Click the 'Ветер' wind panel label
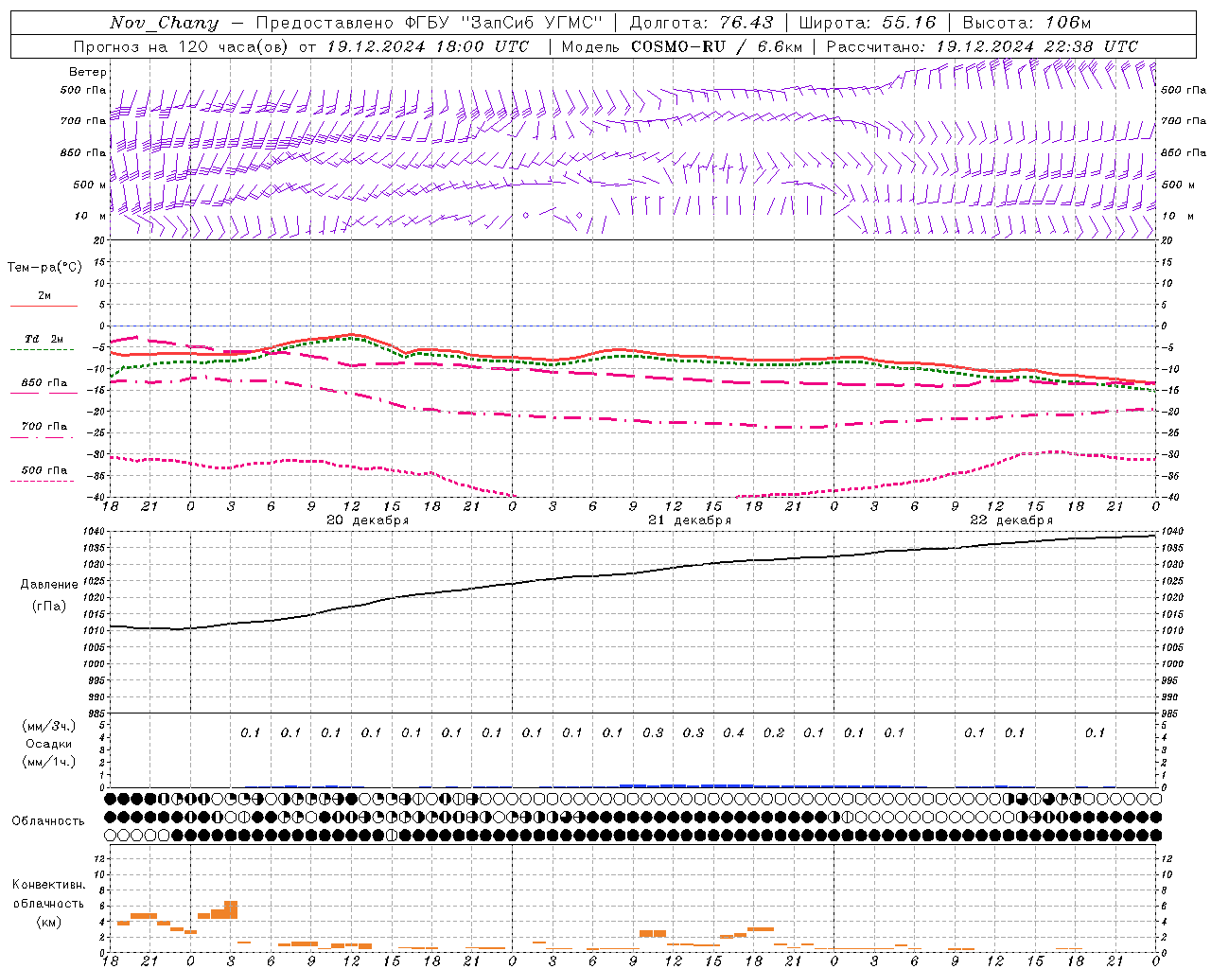Viewport: 1211px width, 969px height. (88, 72)
